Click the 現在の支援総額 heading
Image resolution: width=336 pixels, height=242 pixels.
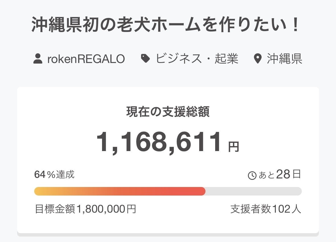pyautogui.click(x=168, y=112)
